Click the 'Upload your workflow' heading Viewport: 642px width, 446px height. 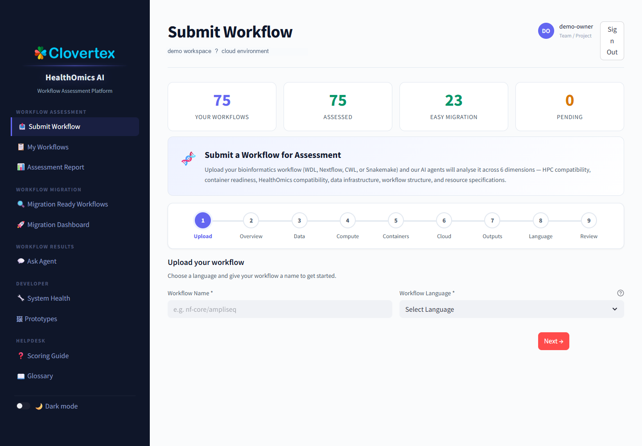[x=206, y=262]
